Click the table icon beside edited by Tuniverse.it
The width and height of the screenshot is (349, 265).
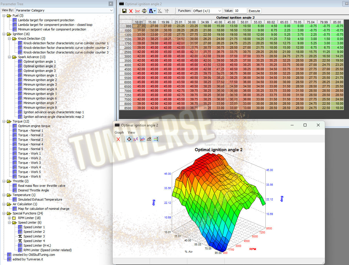pyautogui.click(x=9, y=259)
